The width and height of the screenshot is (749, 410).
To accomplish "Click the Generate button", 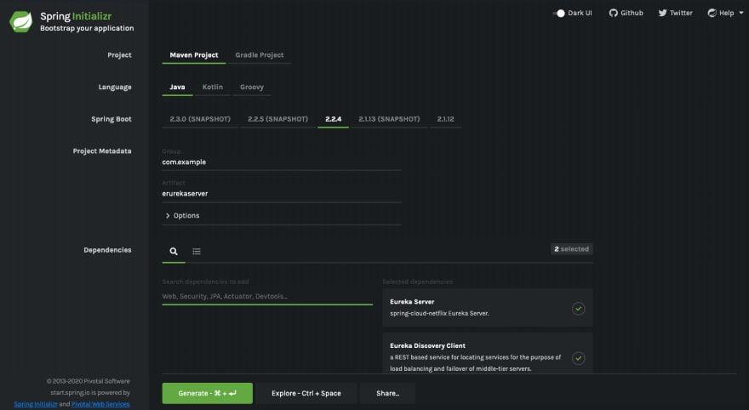I will pos(208,393).
